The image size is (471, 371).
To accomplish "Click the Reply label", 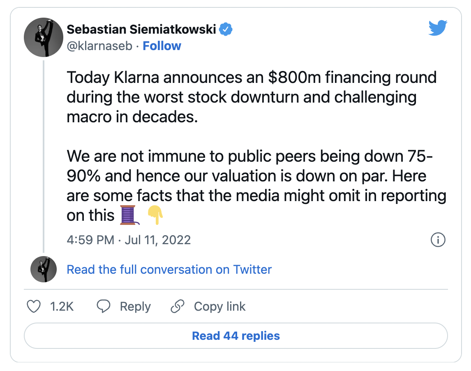I will [x=135, y=307].
